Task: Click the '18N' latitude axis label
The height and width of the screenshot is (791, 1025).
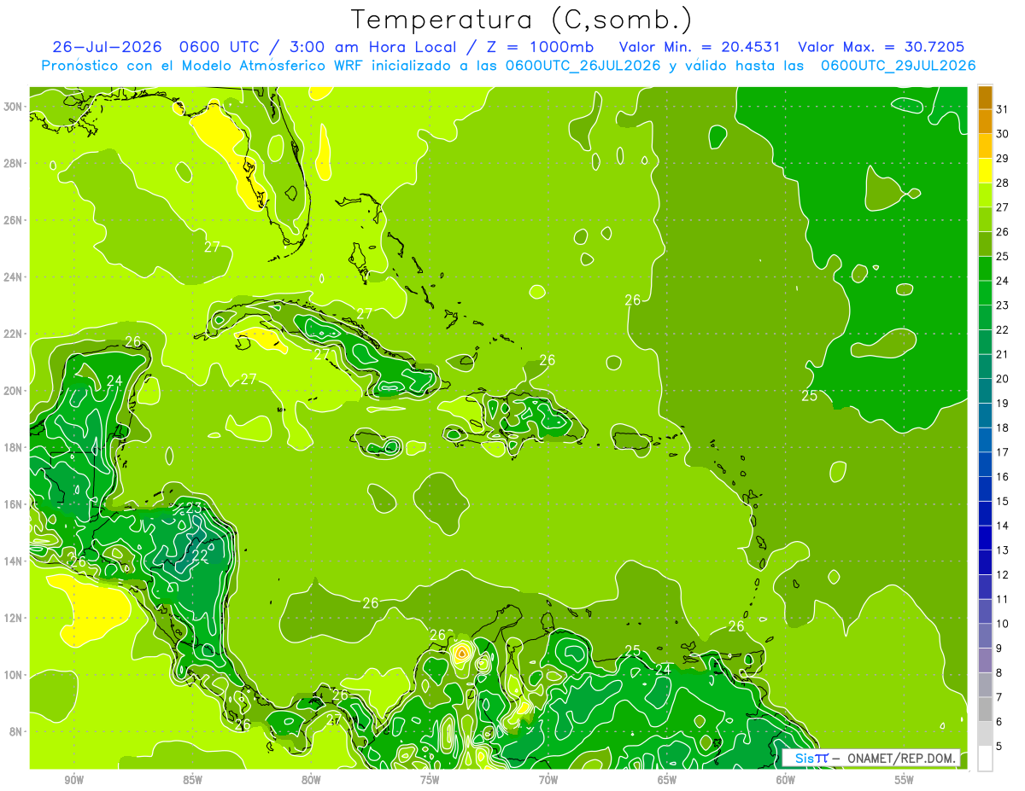Action: 13,447
